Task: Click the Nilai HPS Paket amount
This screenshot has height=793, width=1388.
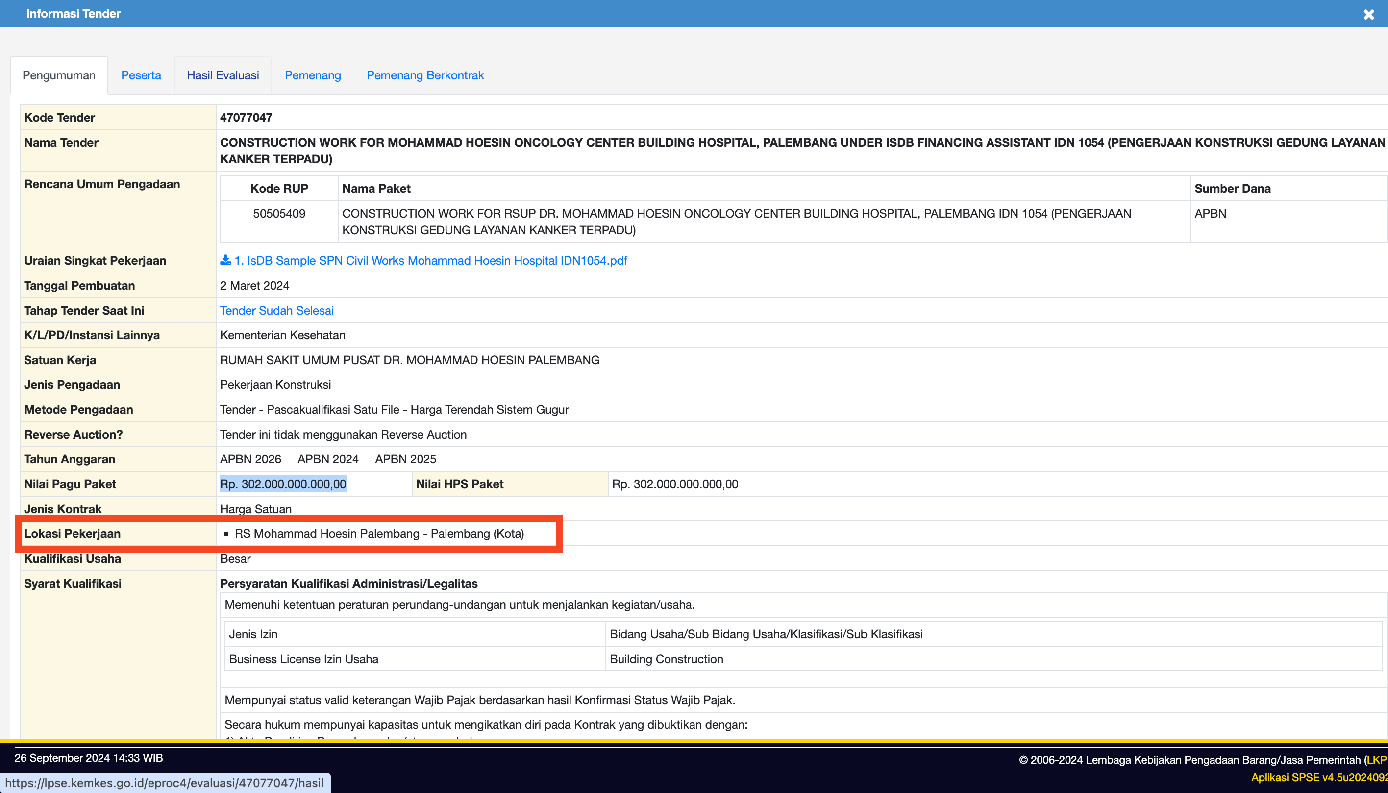Action: coord(675,484)
